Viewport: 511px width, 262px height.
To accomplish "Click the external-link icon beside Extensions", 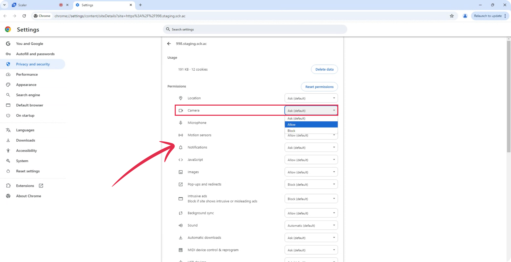I will pyautogui.click(x=41, y=186).
